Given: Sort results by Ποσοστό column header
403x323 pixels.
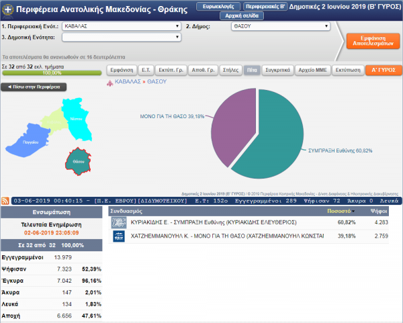Looking at the screenshot, I should [x=339, y=210].
